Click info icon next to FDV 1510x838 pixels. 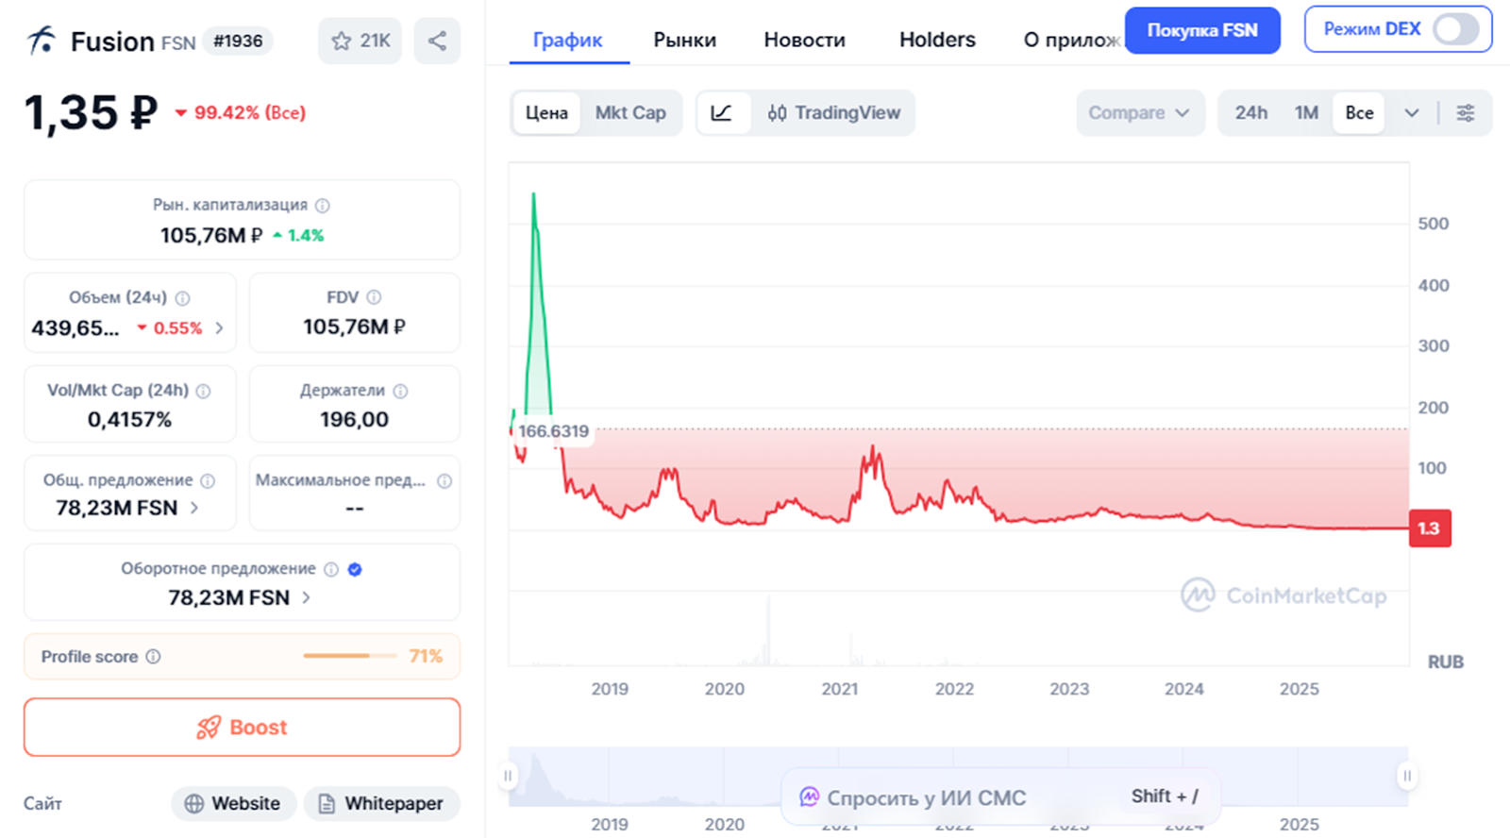374,297
